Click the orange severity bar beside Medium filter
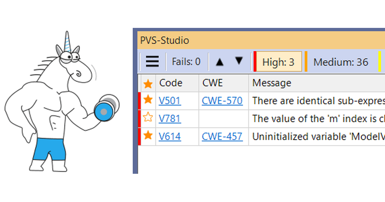 click(x=306, y=61)
